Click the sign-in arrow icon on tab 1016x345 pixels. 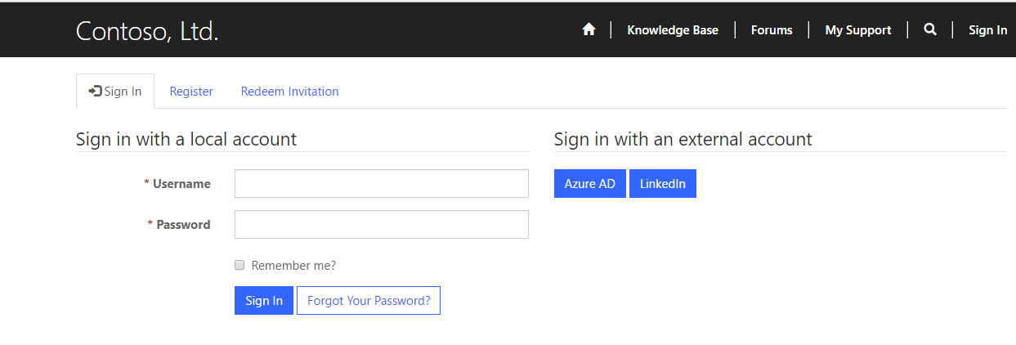tap(95, 91)
